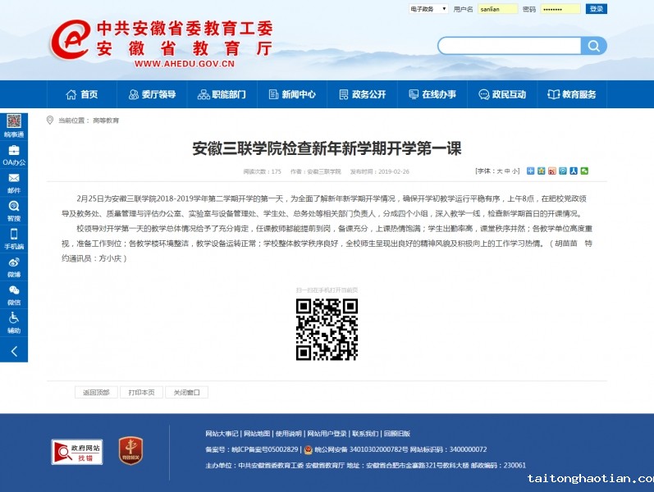Screen dimensions: 654x492
Task: Open the 微博 Weibo sidebar icon
Action: tap(14, 266)
